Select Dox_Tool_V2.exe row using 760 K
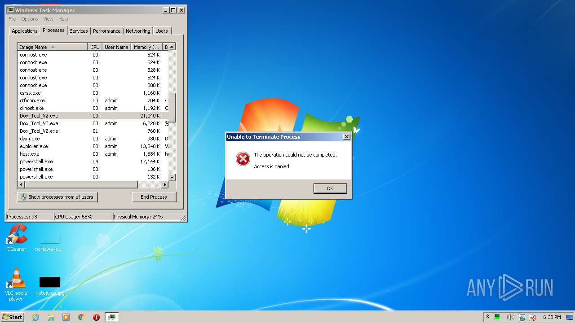The height and width of the screenshot is (323, 575). [x=93, y=131]
